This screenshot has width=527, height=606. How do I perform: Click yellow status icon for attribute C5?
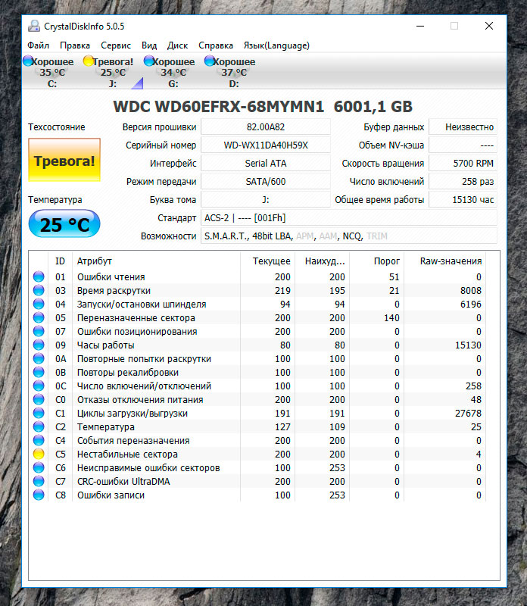pyautogui.click(x=39, y=454)
